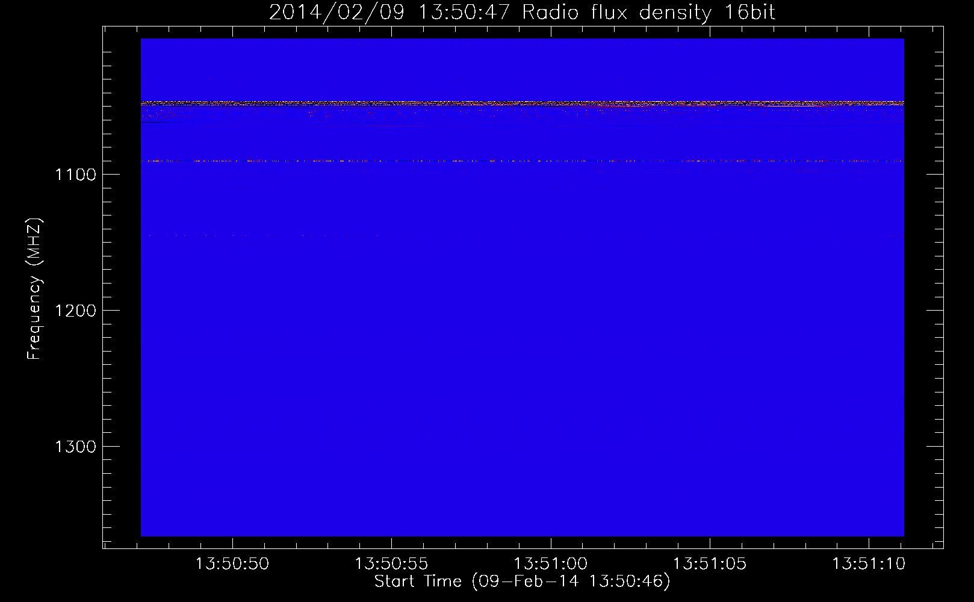Click the spectrogram at 1300 MHz and 13:51:05
Image resolution: width=974 pixels, height=602 pixels.
pyautogui.click(x=709, y=446)
